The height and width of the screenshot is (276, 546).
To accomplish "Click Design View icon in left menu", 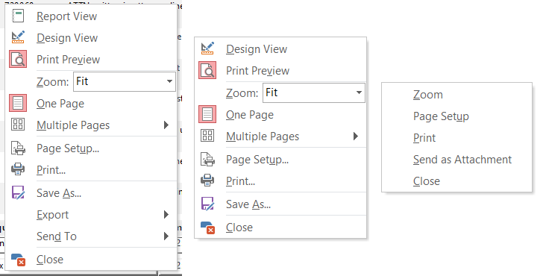I will click(x=18, y=37).
